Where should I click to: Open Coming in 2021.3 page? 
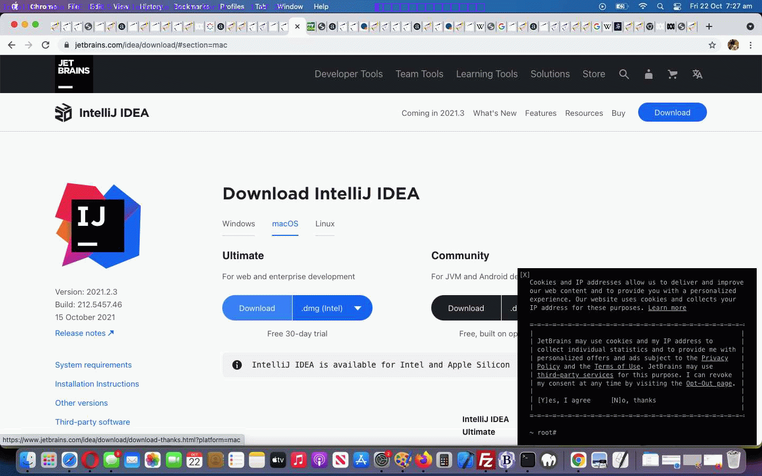pyautogui.click(x=433, y=113)
